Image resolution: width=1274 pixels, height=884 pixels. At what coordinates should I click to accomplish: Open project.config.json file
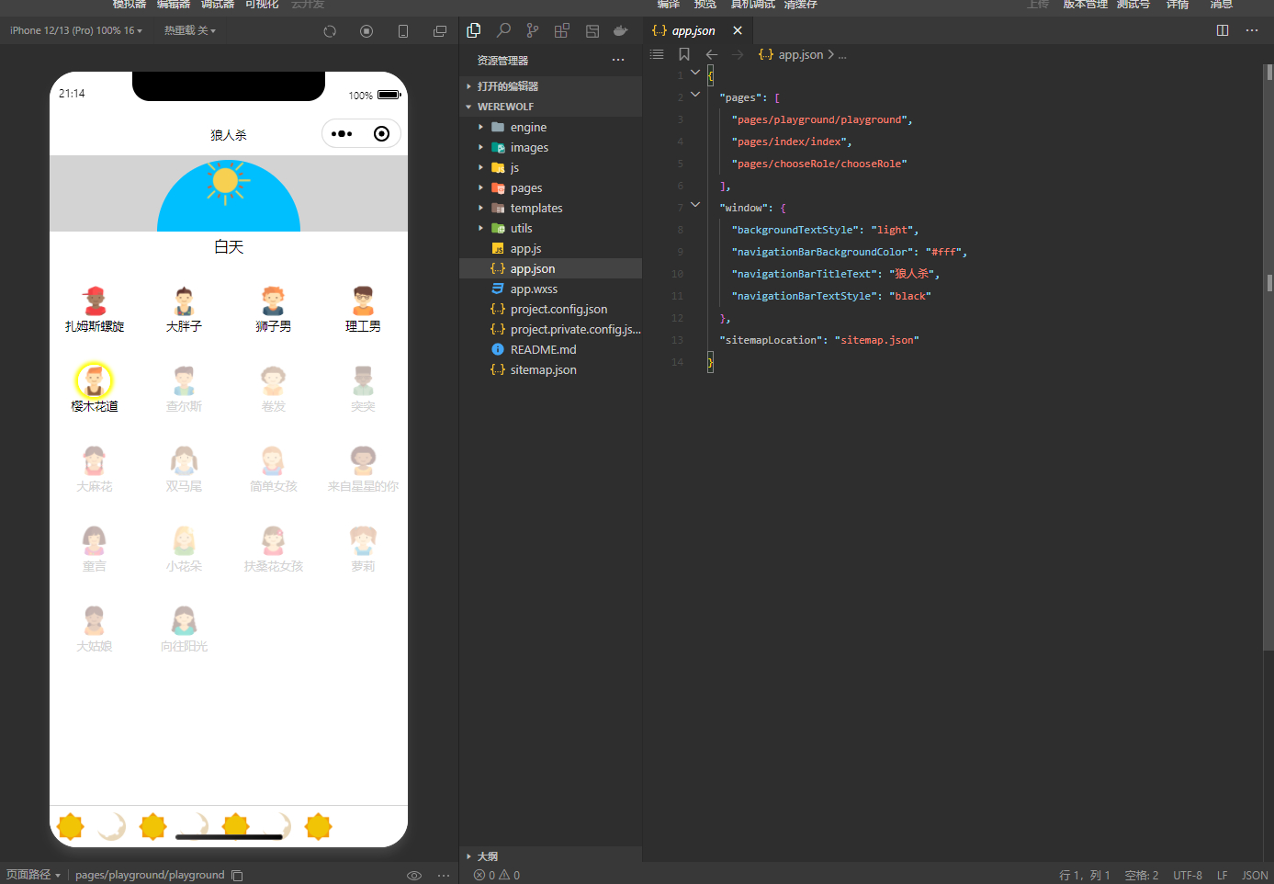tap(550, 310)
